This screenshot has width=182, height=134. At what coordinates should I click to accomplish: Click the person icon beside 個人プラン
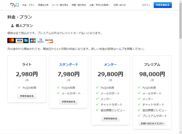12,26
